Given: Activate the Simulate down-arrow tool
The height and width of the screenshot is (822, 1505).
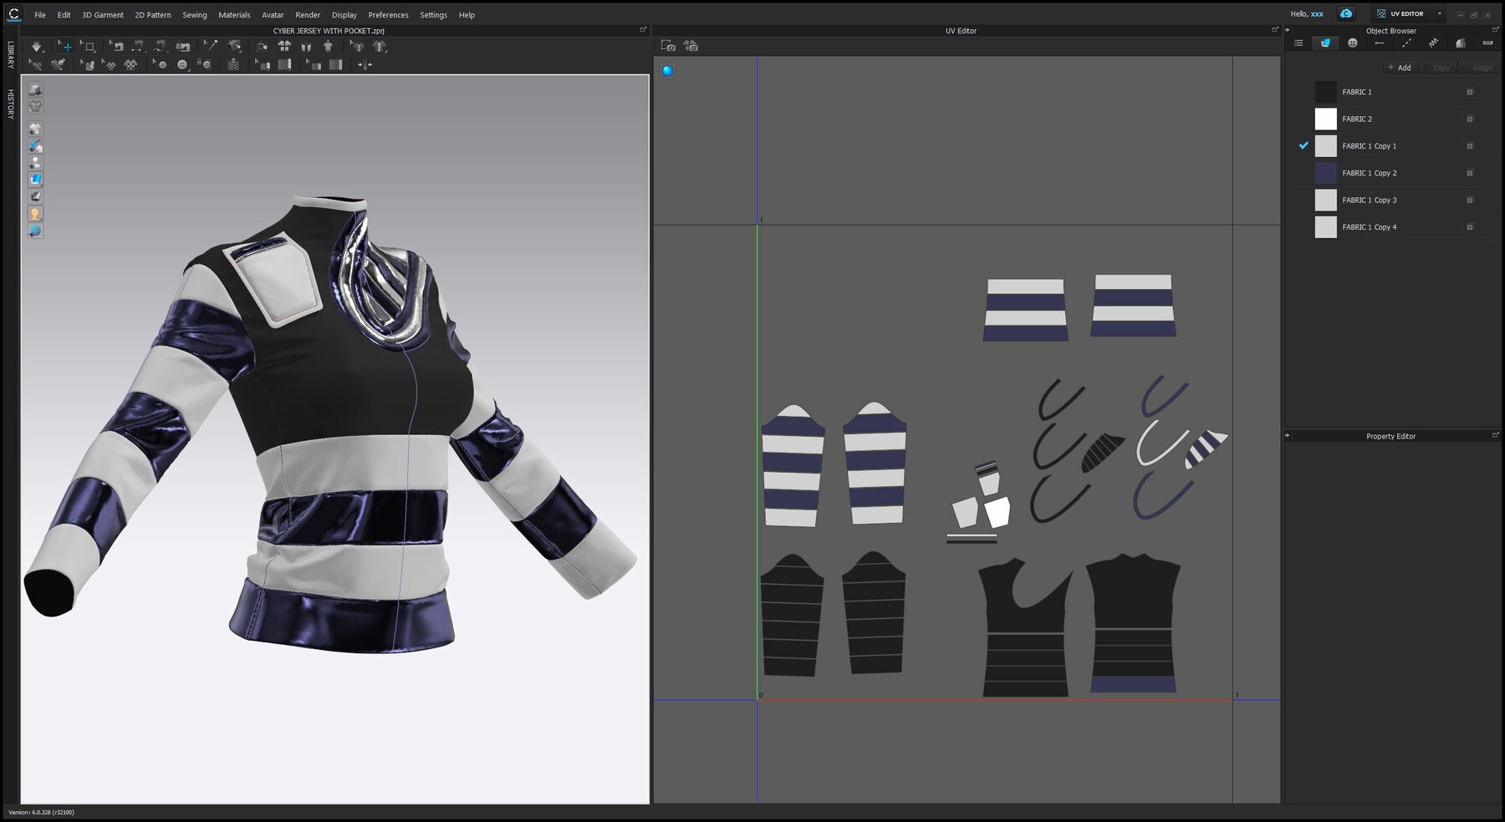Looking at the screenshot, I should pyautogui.click(x=36, y=47).
